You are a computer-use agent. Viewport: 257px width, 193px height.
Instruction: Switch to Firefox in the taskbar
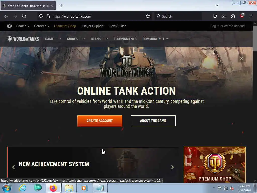[53, 188]
